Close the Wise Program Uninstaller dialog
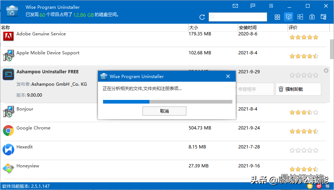 (x=228, y=76)
